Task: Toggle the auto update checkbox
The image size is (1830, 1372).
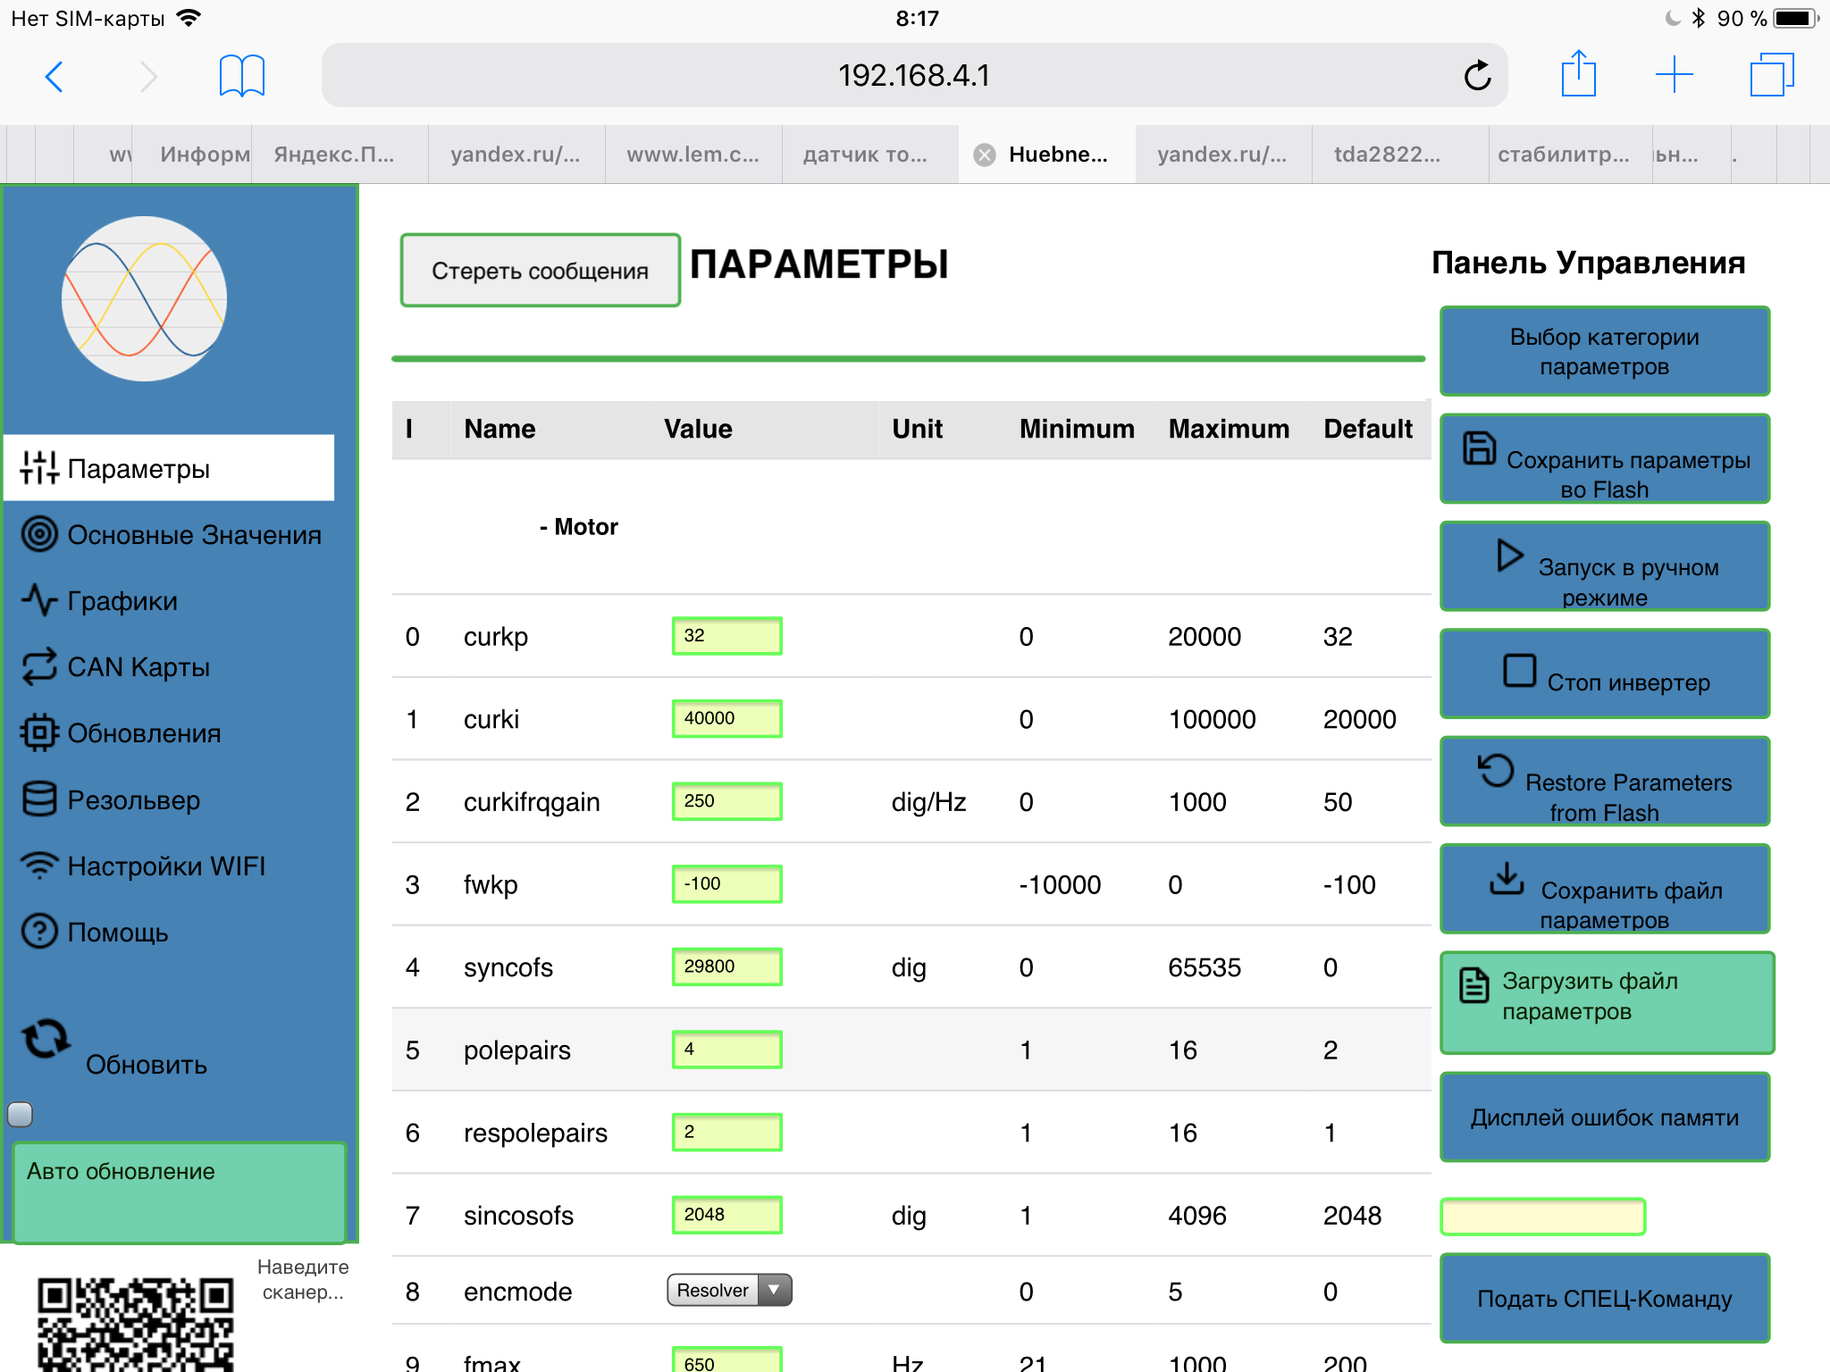Action: [21, 1114]
